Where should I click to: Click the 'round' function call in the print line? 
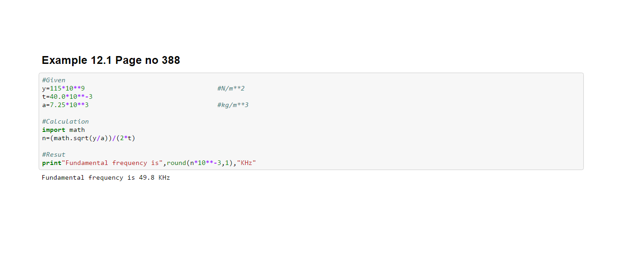176,163
